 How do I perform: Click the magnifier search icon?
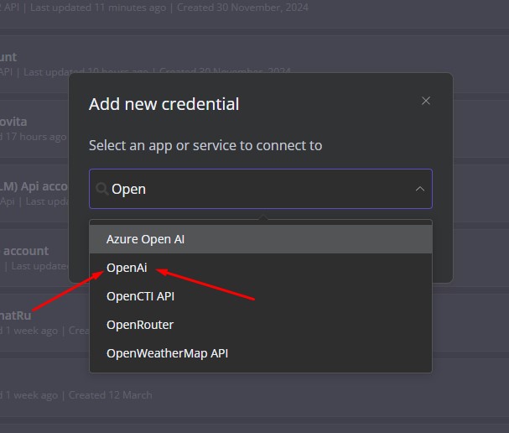[102, 189]
